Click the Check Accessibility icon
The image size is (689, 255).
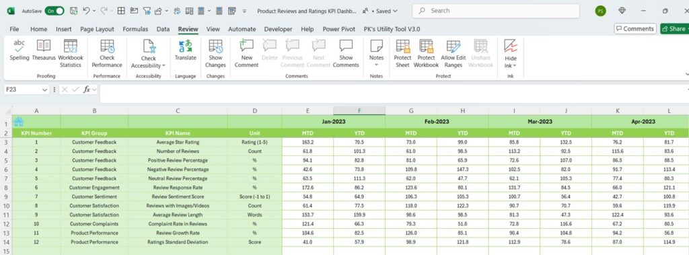tap(149, 46)
